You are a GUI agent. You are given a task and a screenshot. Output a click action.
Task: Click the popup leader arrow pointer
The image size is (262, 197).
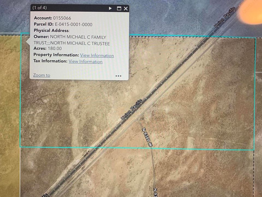click(28, 41)
